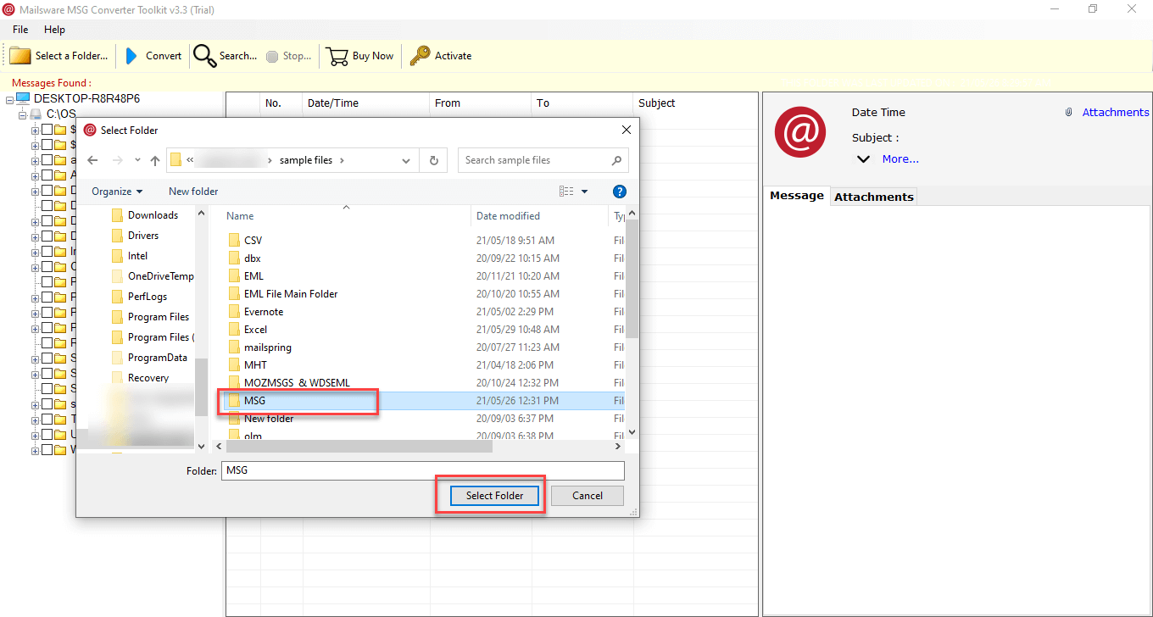Viewport: 1153px width, 617px height.
Task: Open the More view options arrow
Action: click(x=585, y=192)
